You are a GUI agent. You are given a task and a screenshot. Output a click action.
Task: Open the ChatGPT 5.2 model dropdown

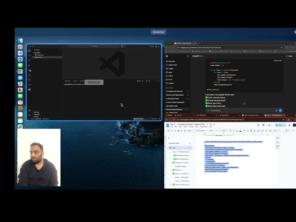coord(199,55)
